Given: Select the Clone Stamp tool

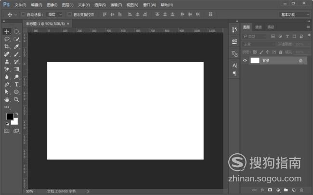Looking at the screenshot, I should point(7,62).
